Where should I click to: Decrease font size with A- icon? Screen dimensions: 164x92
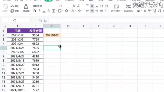[79, 6]
